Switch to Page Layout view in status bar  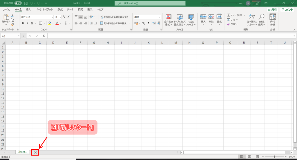click(x=249, y=157)
